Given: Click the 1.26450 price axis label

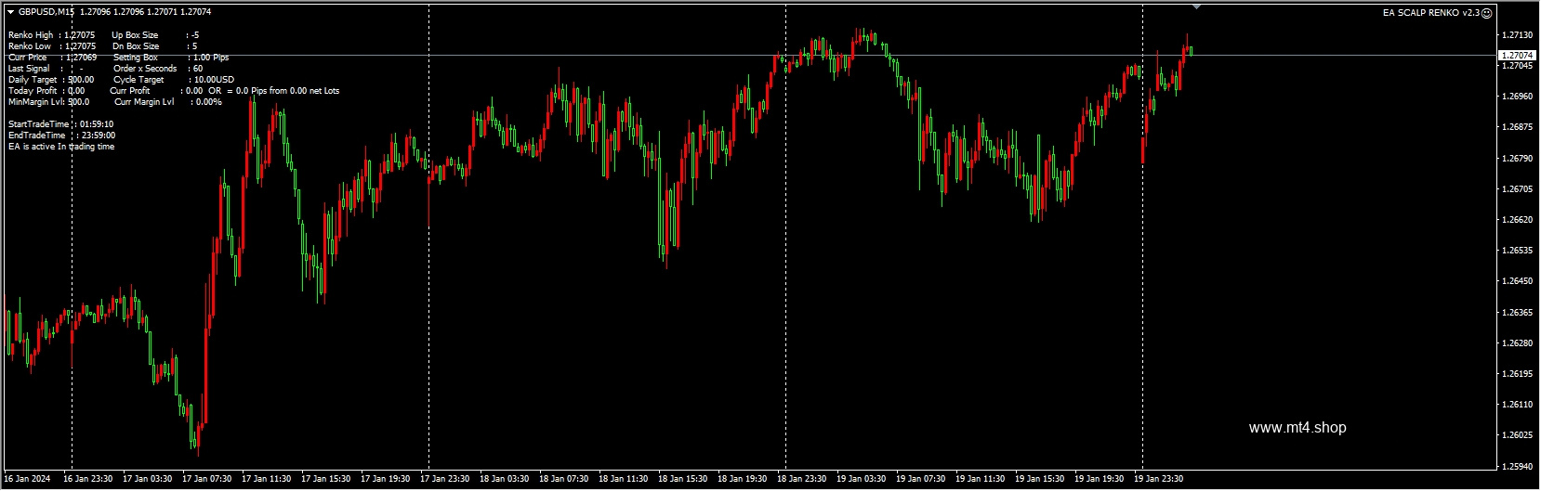Looking at the screenshot, I should [1517, 281].
